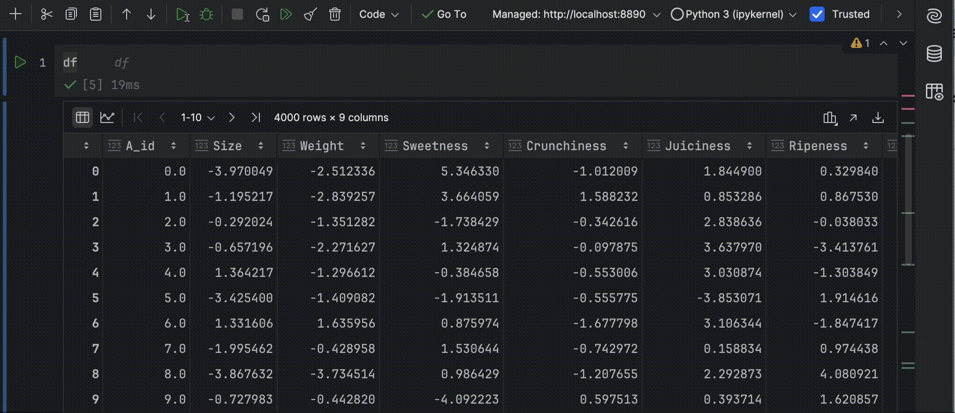The width and height of the screenshot is (955, 413).
Task: Switch output to chart view
Action: (x=107, y=117)
